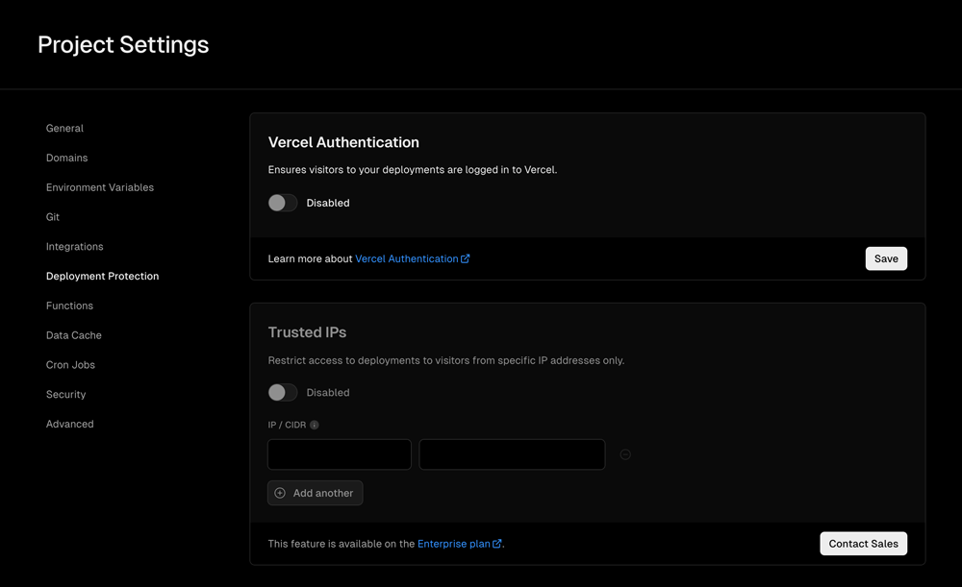Select Git in settings sidebar

[x=53, y=217]
